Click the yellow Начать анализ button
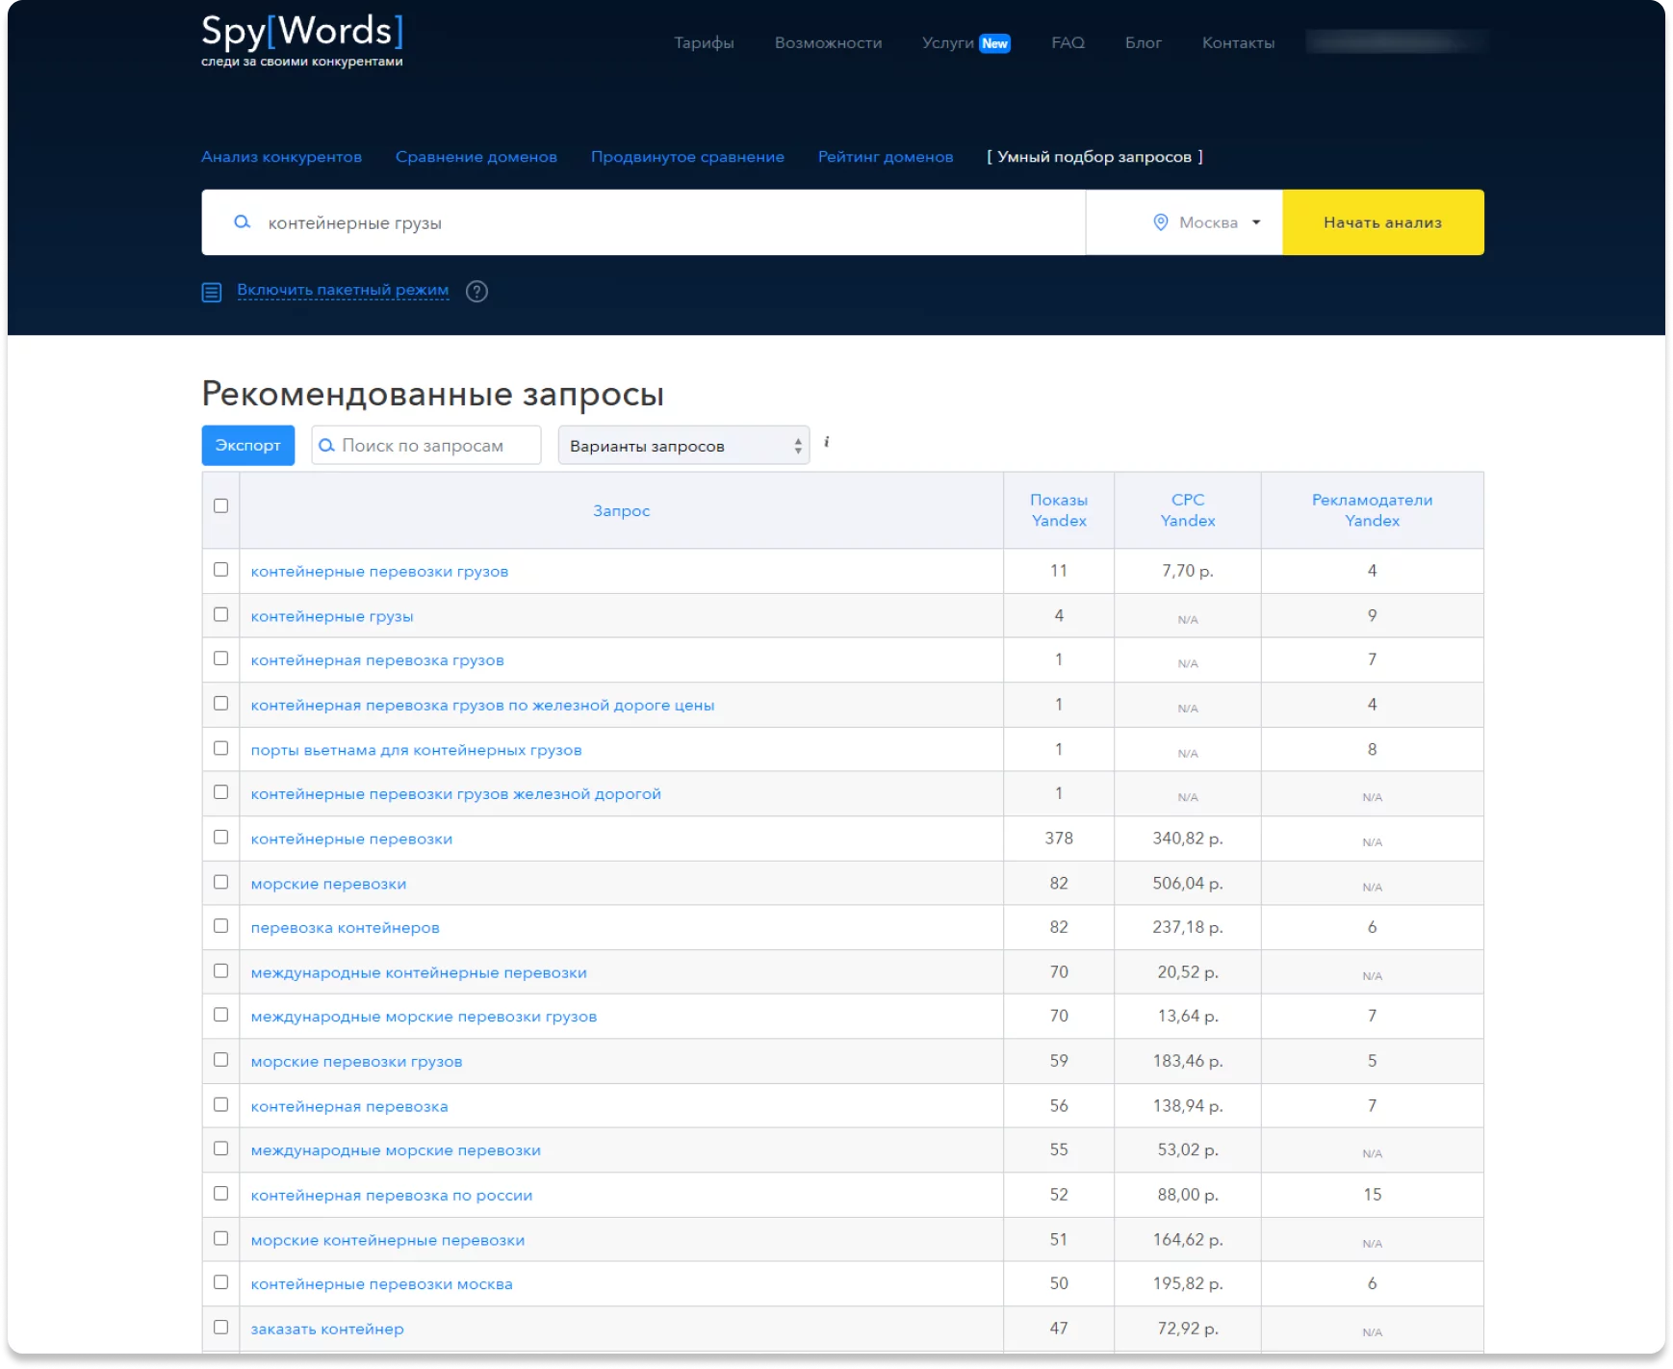This screenshot has width=1673, height=1369. click(x=1383, y=222)
